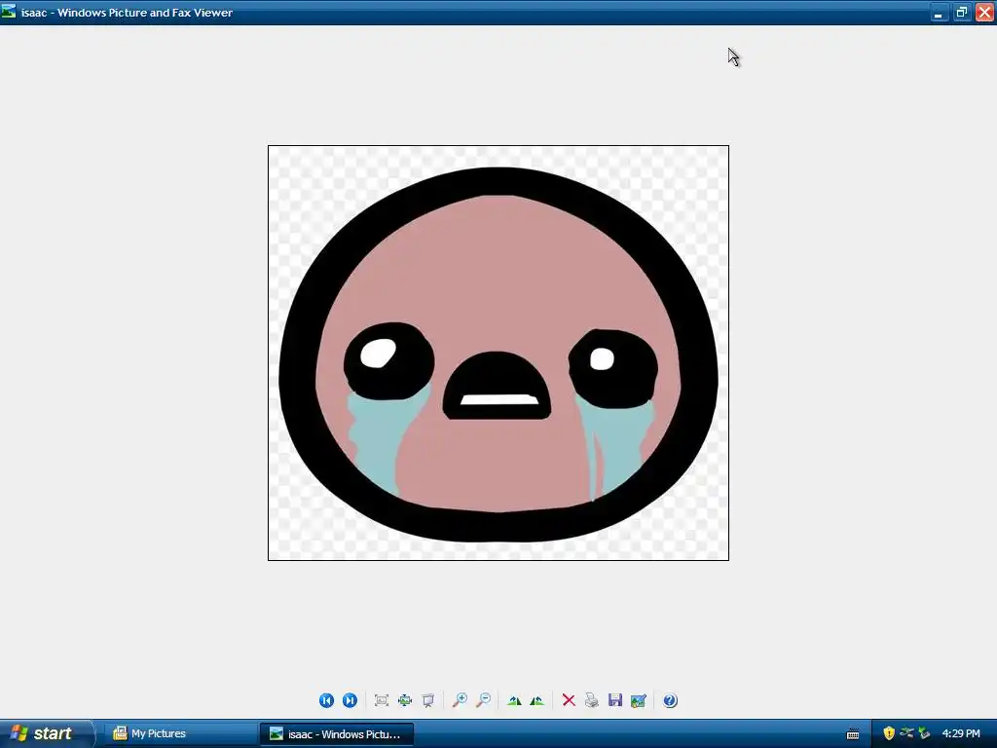The width and height of the screenshot is (997, 748).
Task: Start the slide show
Action: click(428, 700)
